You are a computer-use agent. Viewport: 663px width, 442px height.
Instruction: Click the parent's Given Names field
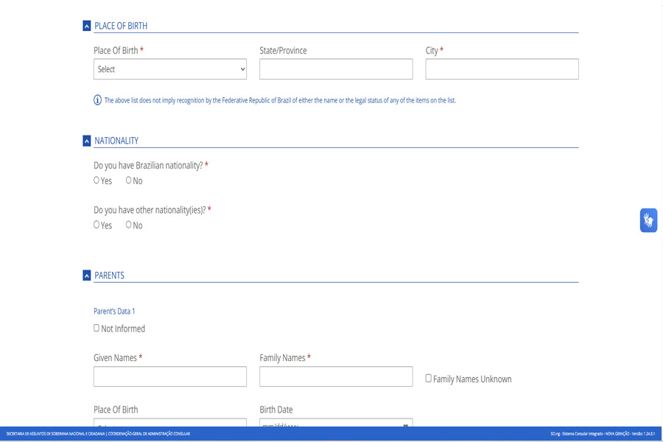click(170, 376)
